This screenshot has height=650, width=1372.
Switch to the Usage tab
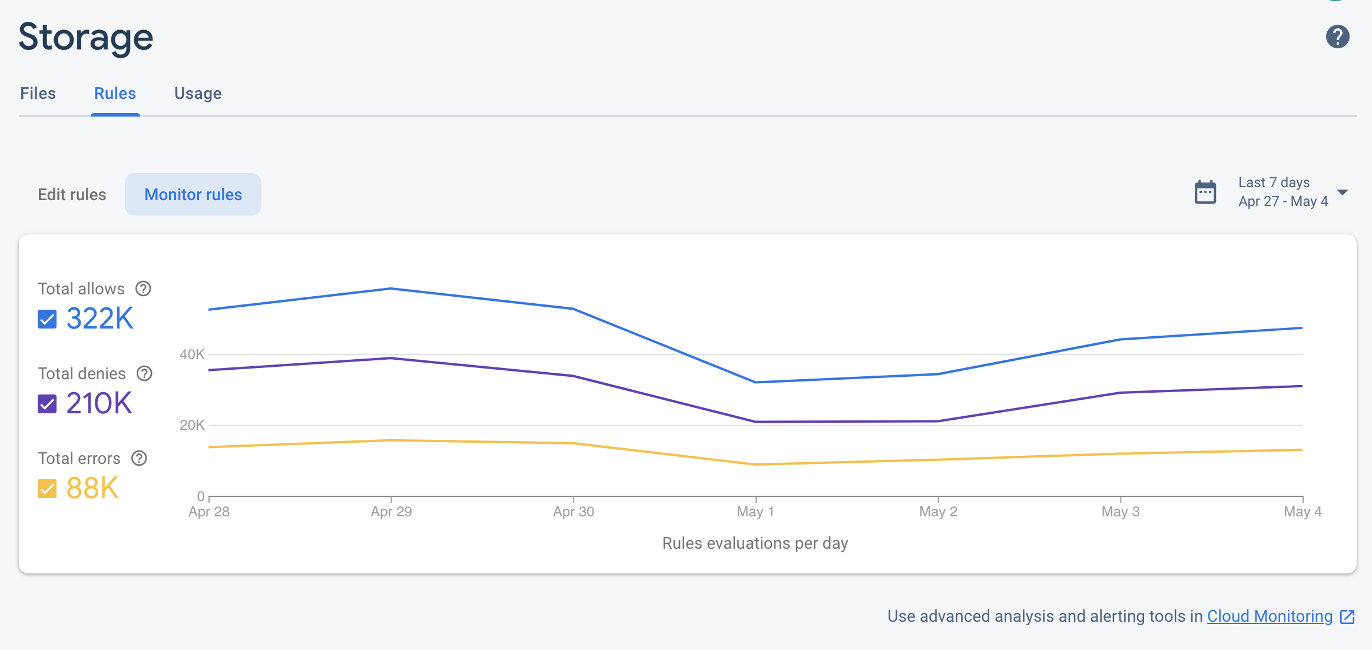point(197,94)
